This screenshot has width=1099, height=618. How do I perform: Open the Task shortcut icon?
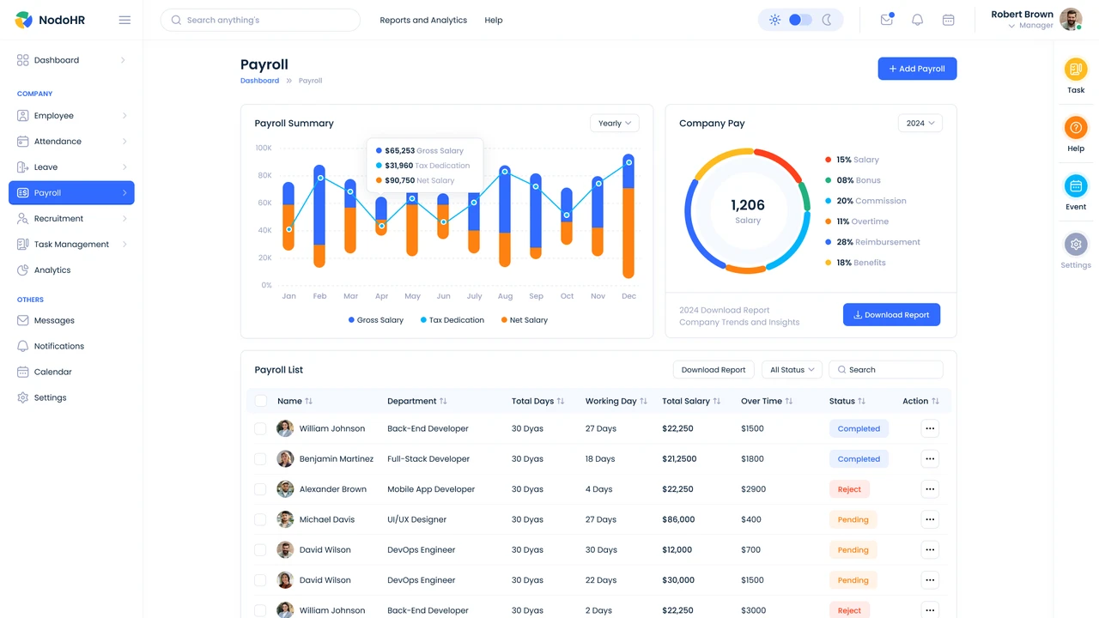1076,69
